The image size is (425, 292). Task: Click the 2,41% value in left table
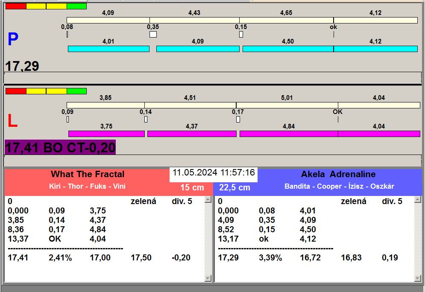60,257
